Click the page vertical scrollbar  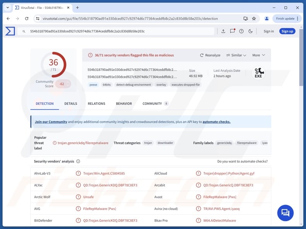point(302,116)
